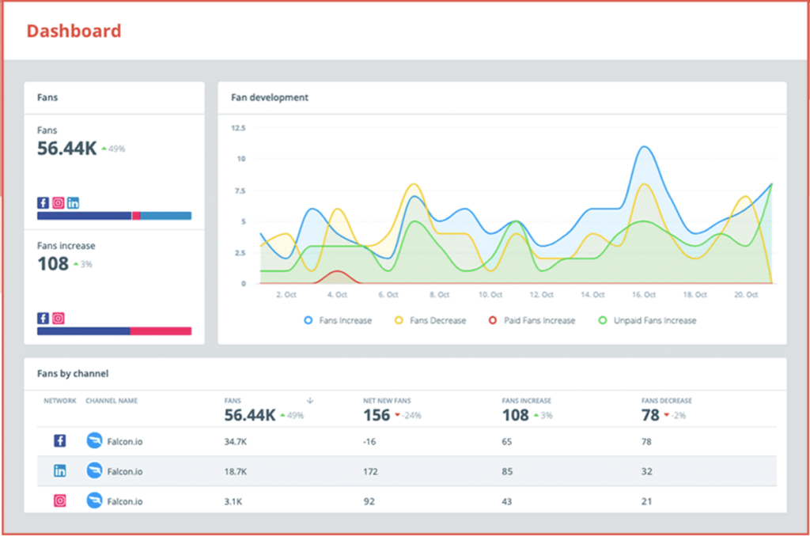Click the Facebook icon under Fans increase
This screenshot has width=810, height=536.
(x=44, y=319)
